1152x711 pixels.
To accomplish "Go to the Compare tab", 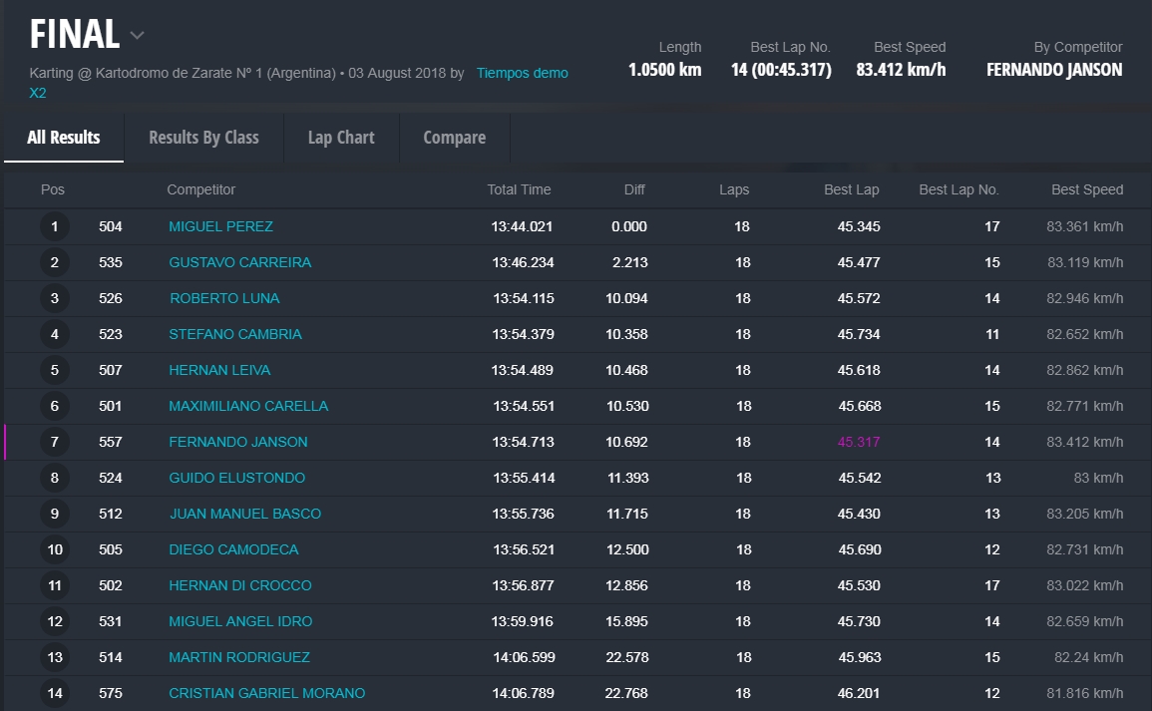I will 454,138.
